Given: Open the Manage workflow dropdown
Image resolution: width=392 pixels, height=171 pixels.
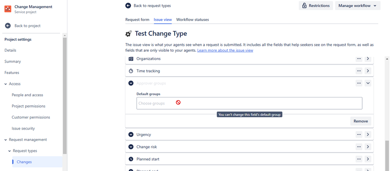Looking at the screenshot, I should point(357,5).
